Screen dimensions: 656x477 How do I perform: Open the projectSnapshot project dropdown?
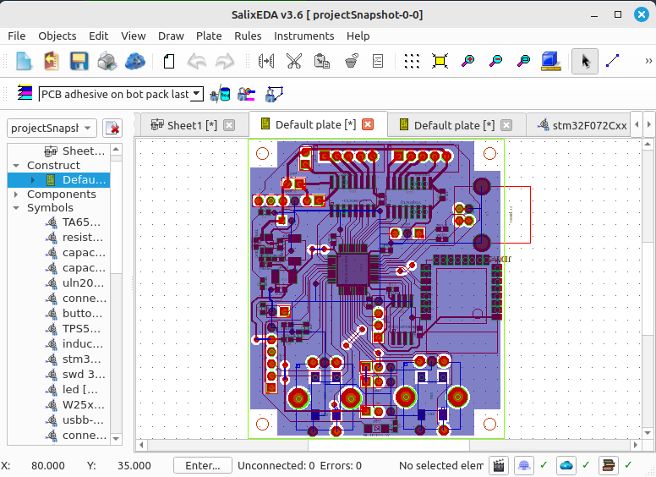52,128
